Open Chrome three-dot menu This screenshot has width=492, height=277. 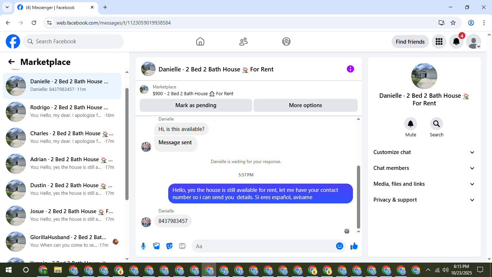(x=484, y=23)
